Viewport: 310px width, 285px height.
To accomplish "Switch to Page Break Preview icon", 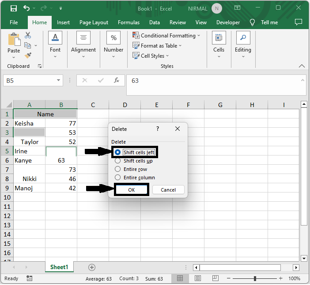I will coord(215,278).
